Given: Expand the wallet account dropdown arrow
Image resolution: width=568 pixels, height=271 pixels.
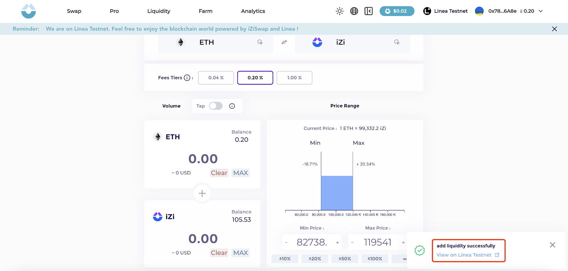Looking at the screenshot, I should [x=541, y=11].
